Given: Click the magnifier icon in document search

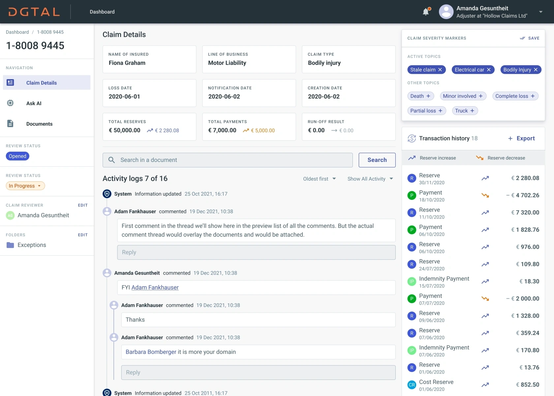Looking at the screenshot, I should click(x=111, y=160).
